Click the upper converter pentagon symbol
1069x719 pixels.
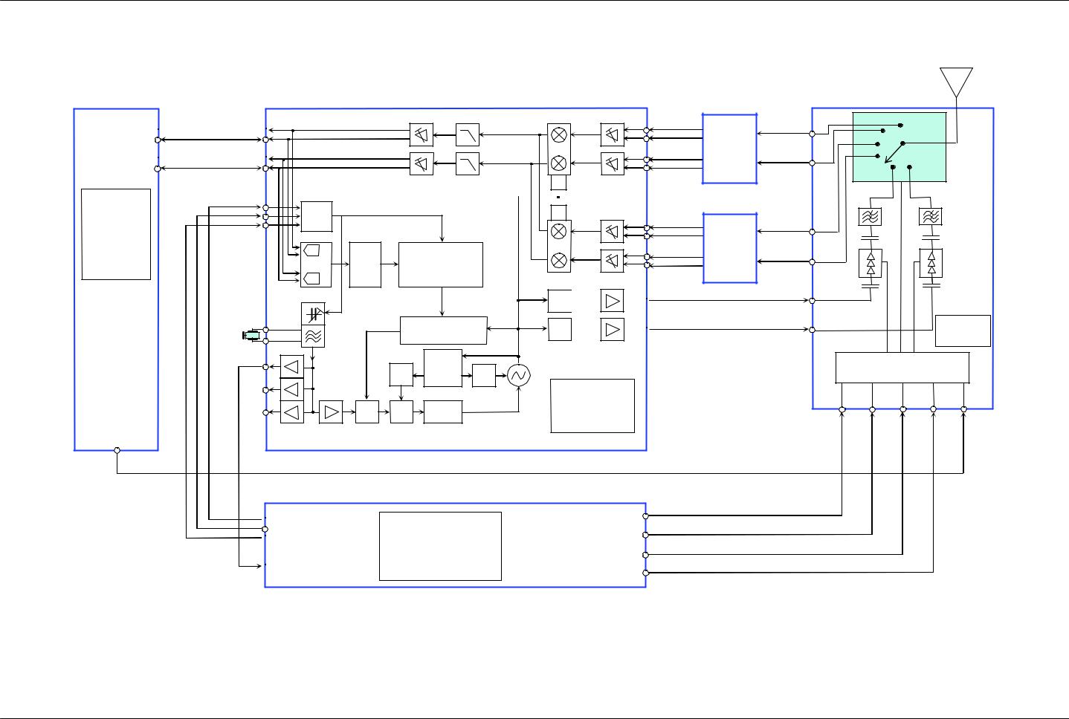[313, 250]
